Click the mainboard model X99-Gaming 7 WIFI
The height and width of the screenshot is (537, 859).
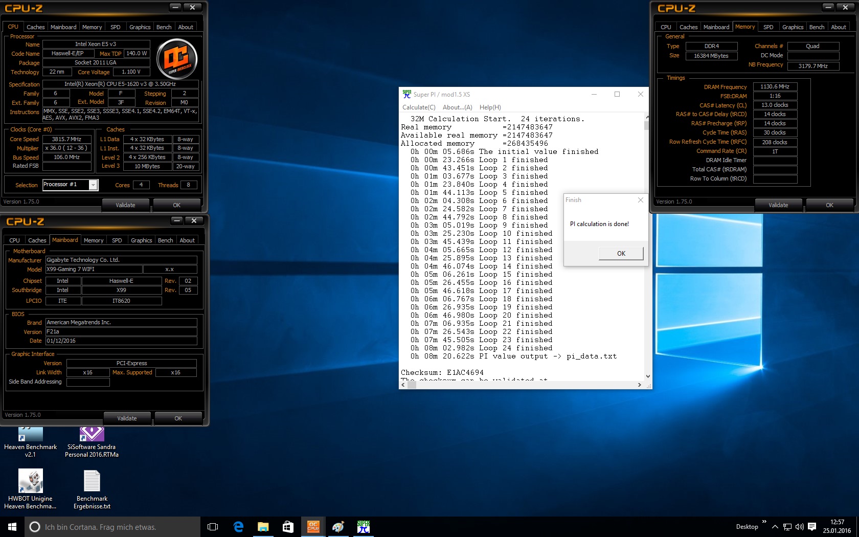pos(94,269)
